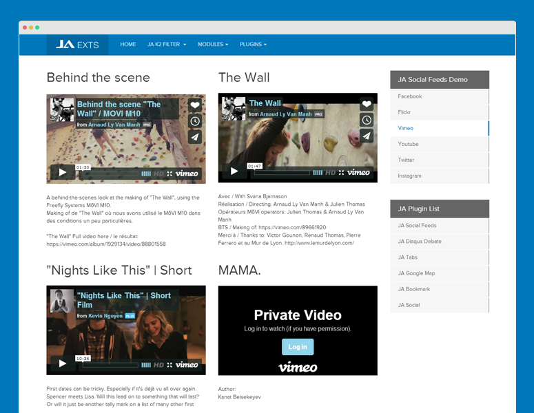This screenshot has width=534, height=413.
Task: Seek in The Wall video progress bar
Action: [x=283, y=173]
